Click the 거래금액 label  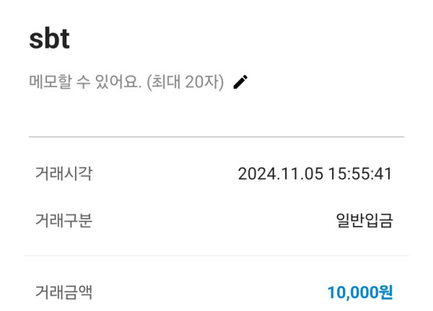(64, 292)
